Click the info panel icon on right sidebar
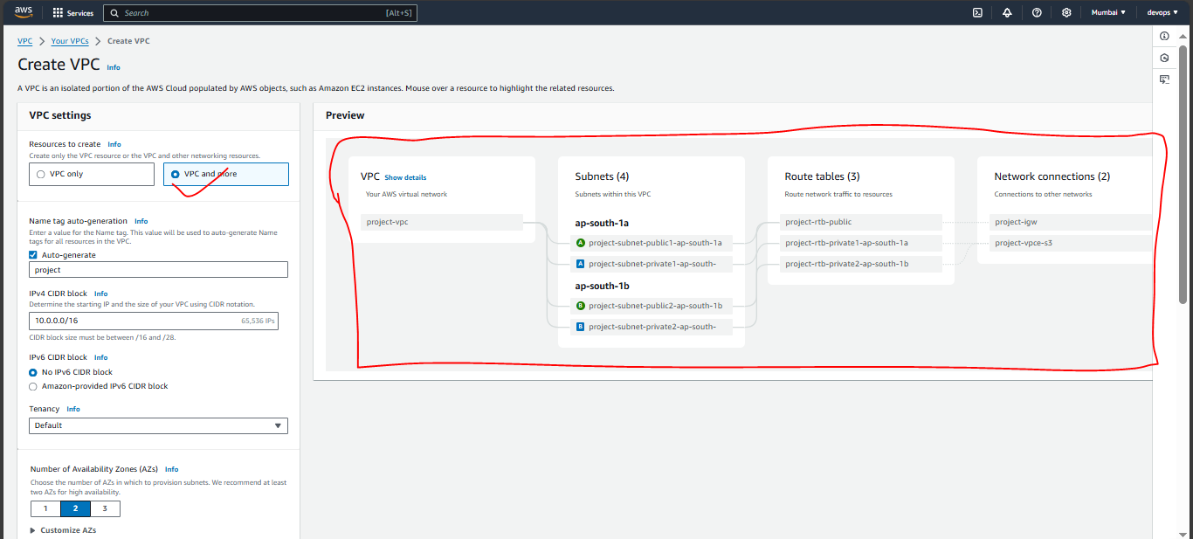This screenshot has height=539, width=1193. click(1164, 36)
